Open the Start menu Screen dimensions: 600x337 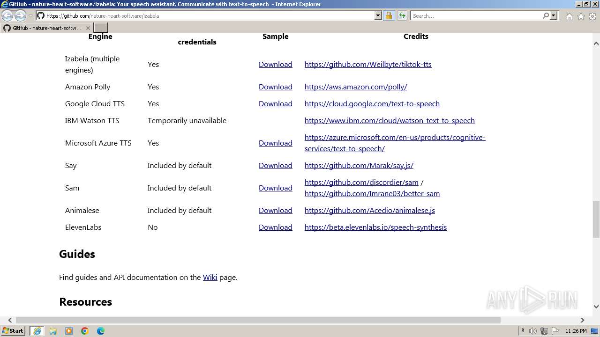click(13, 330)
